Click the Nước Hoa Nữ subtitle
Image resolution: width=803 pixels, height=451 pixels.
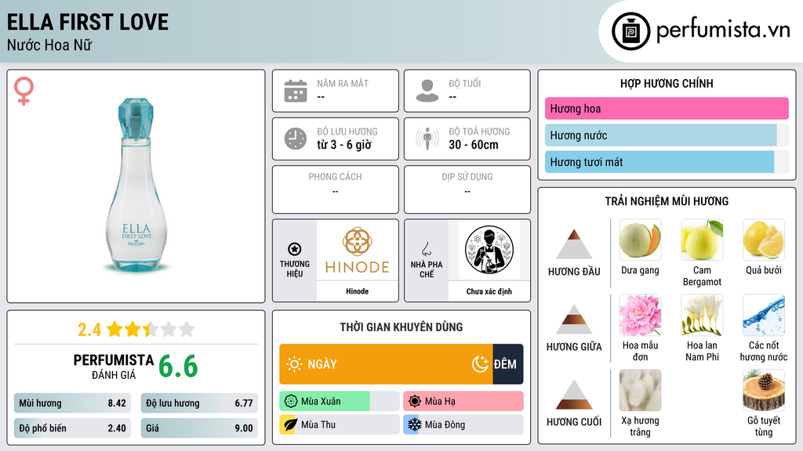point(49,45)
